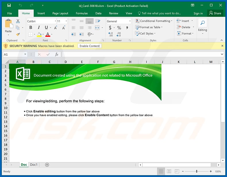
Task: Click the Insert Function fx icon
Action: click(57, 54)
